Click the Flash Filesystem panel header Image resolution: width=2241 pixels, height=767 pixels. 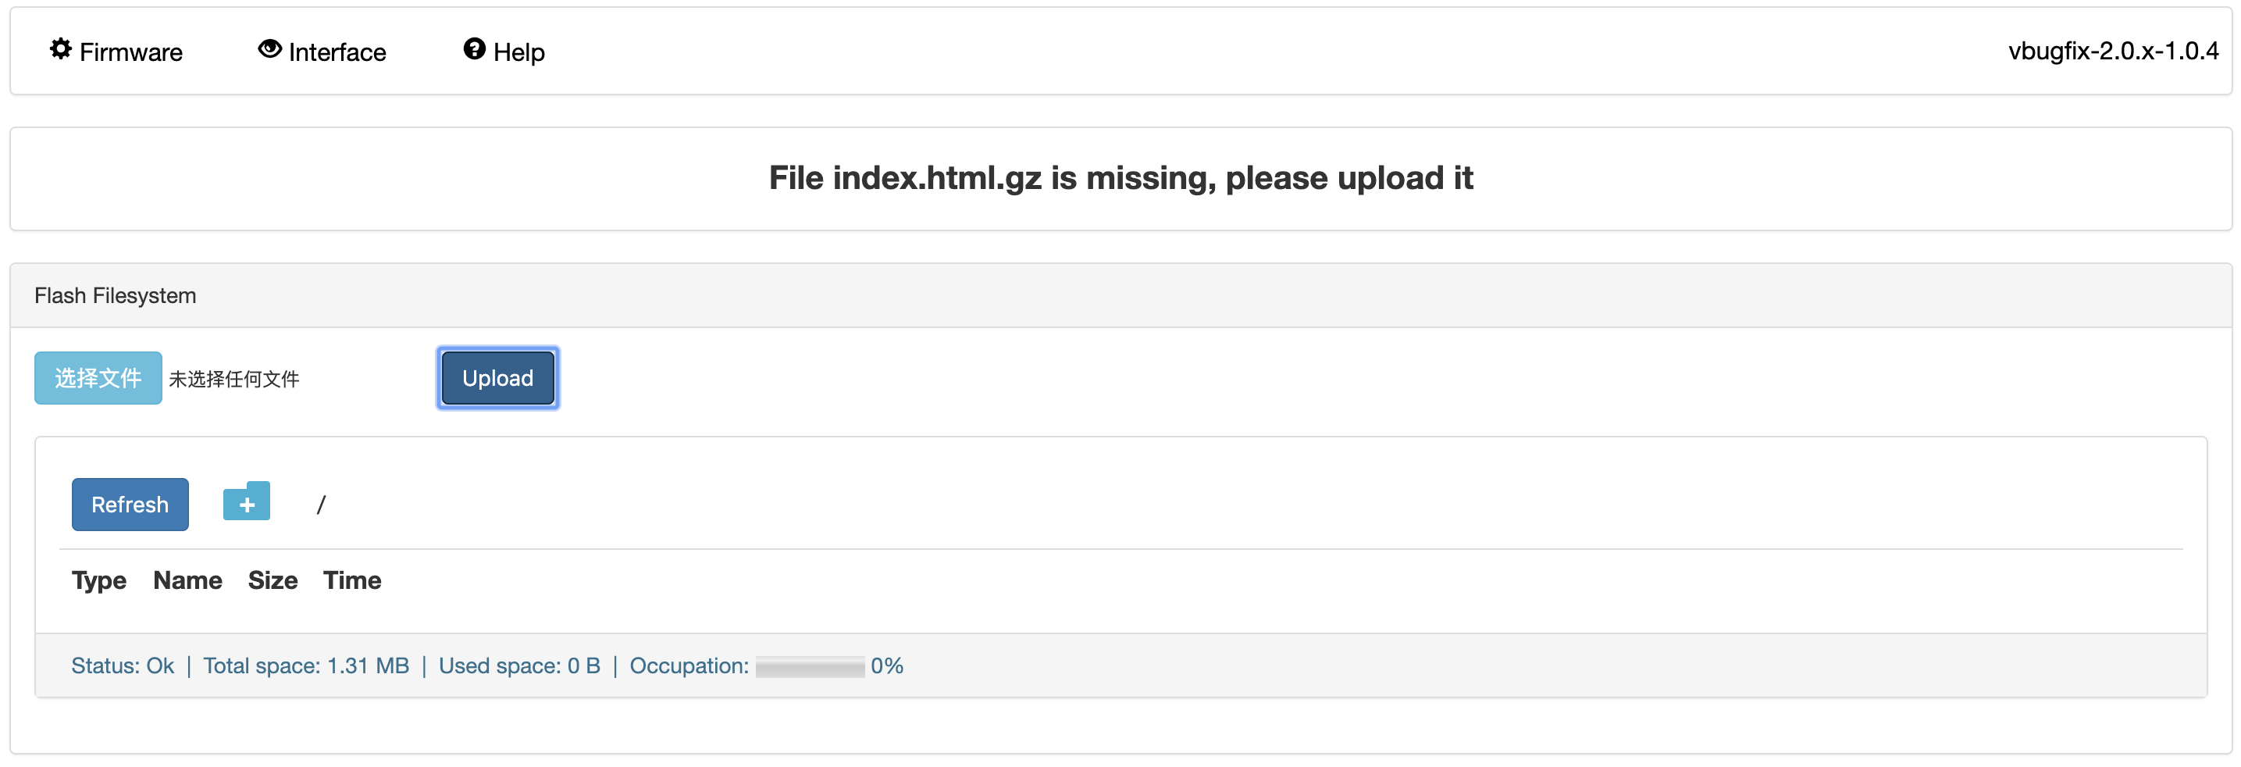pyautogui.click(x=115, y=296)
